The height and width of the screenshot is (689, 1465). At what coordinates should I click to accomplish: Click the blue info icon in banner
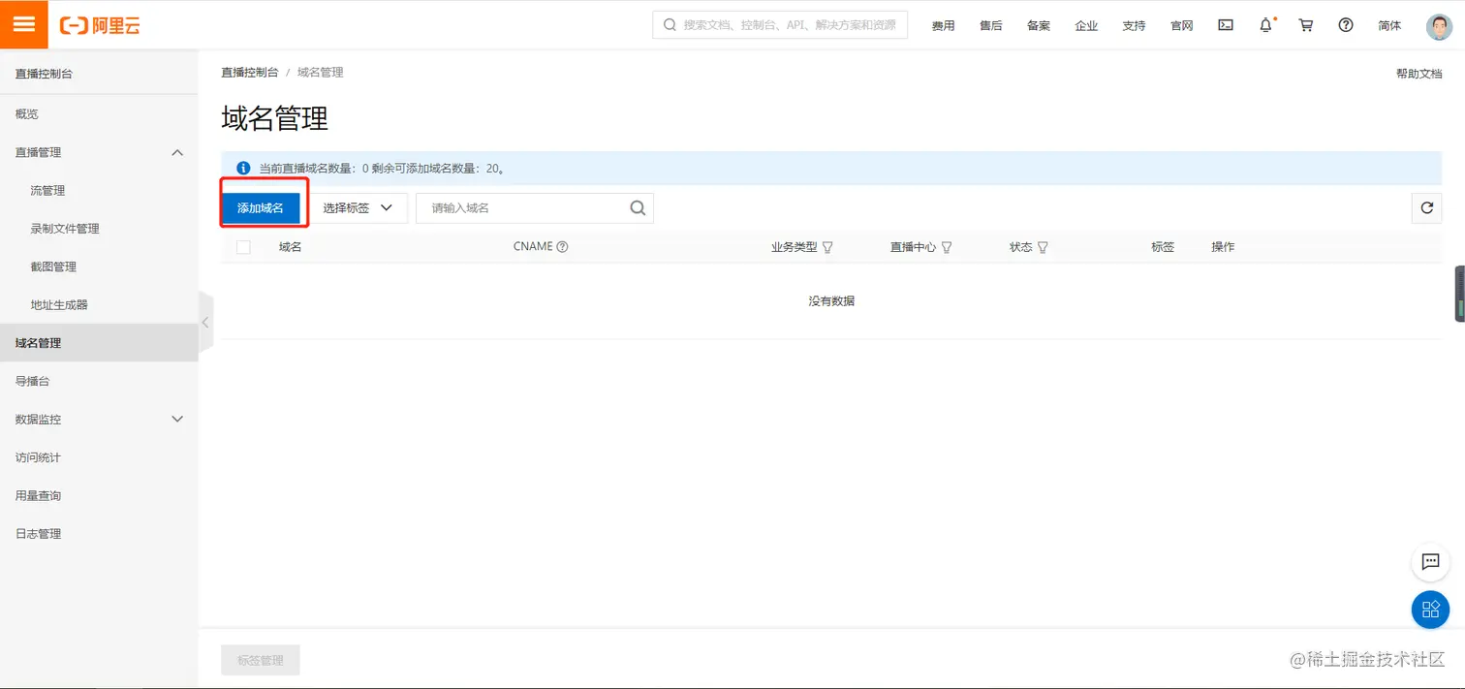tap(243, 168)
